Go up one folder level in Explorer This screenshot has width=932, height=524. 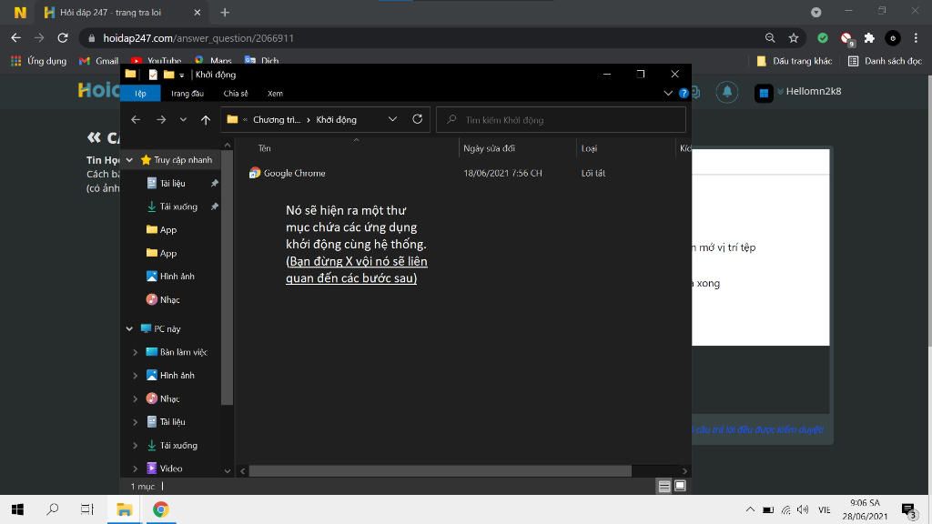click(206, 120)
